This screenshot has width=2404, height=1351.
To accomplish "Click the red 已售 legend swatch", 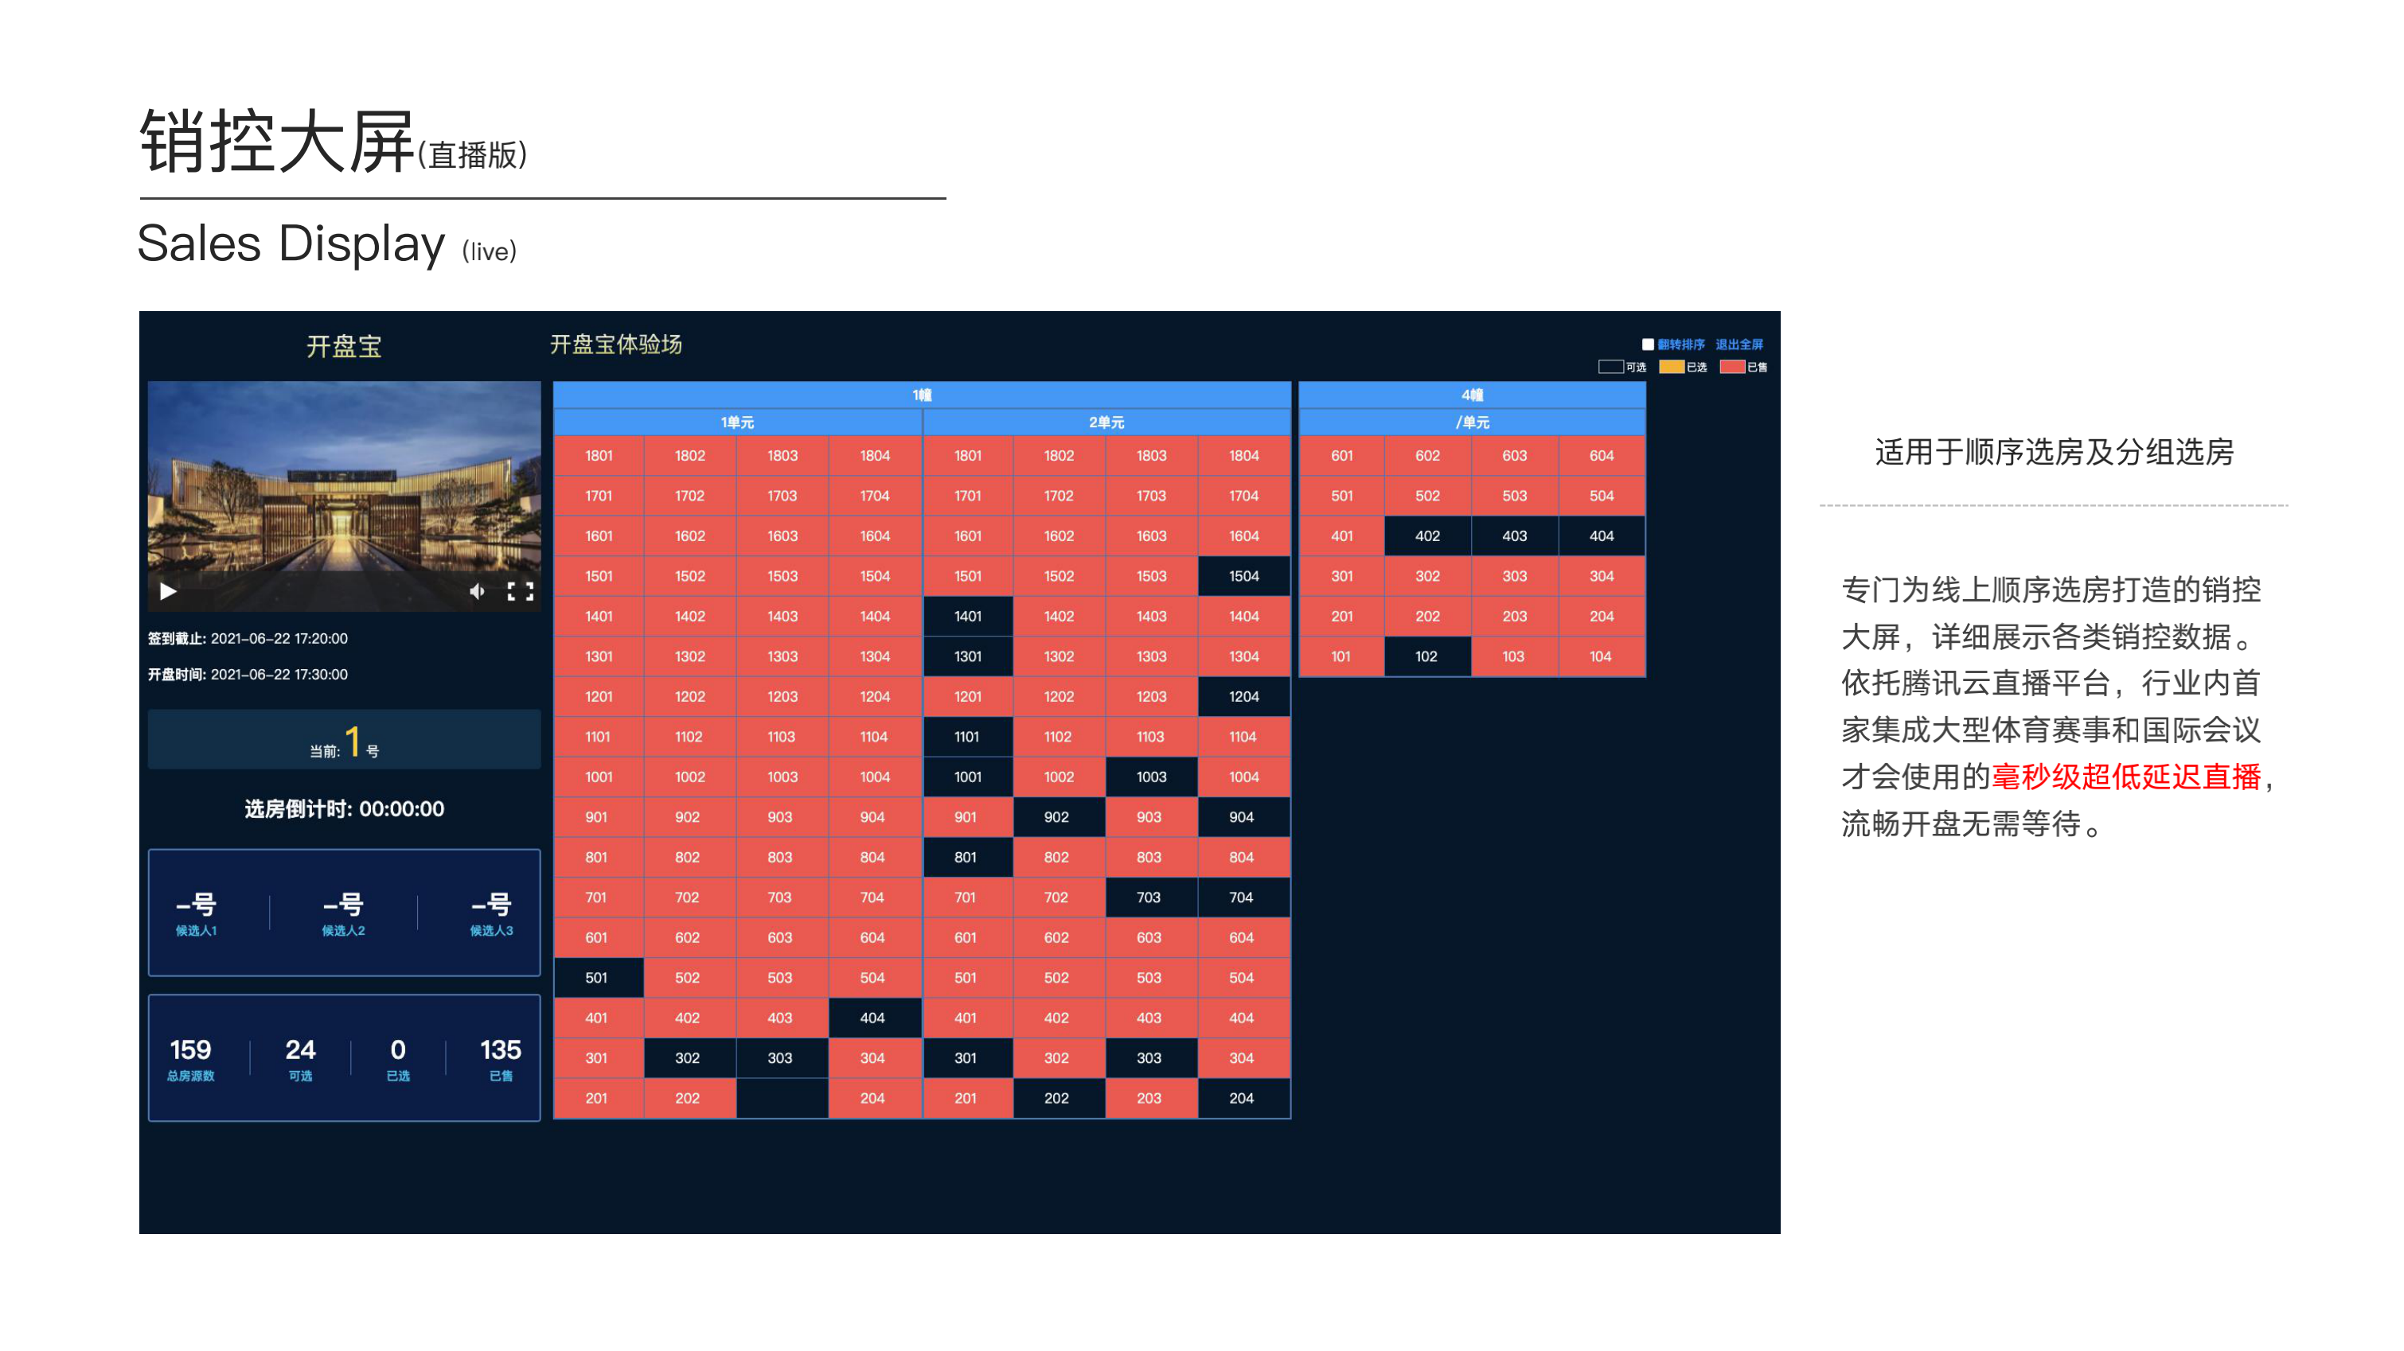I will click(x=1732, y=367).
